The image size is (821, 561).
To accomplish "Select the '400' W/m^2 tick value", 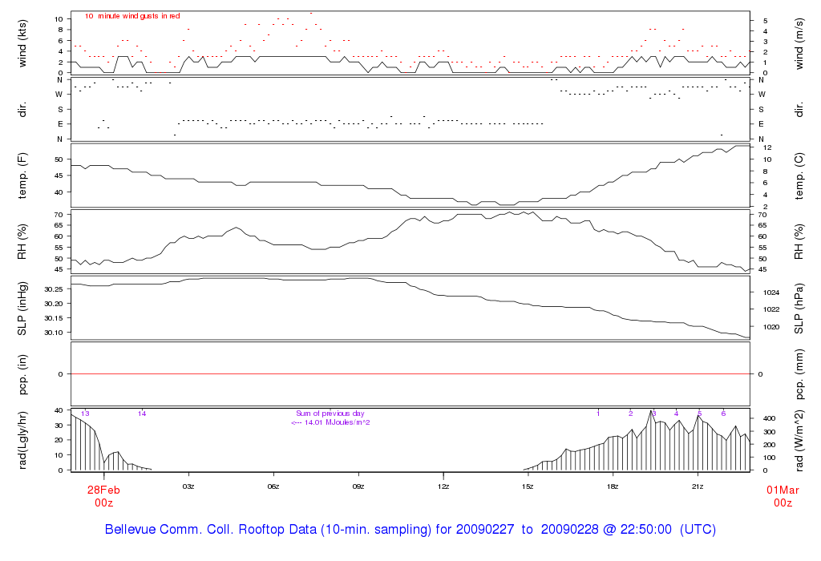I will [x=769, y=418].
